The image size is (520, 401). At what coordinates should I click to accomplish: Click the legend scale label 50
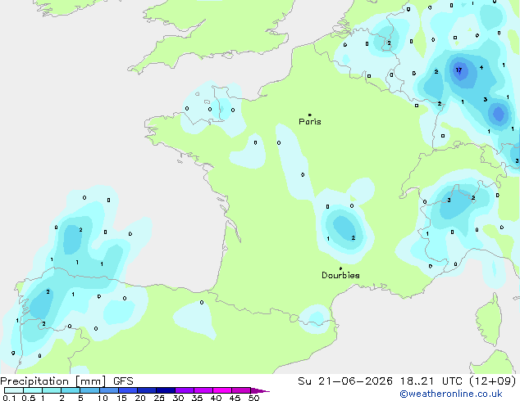click(x=254, y=398)
